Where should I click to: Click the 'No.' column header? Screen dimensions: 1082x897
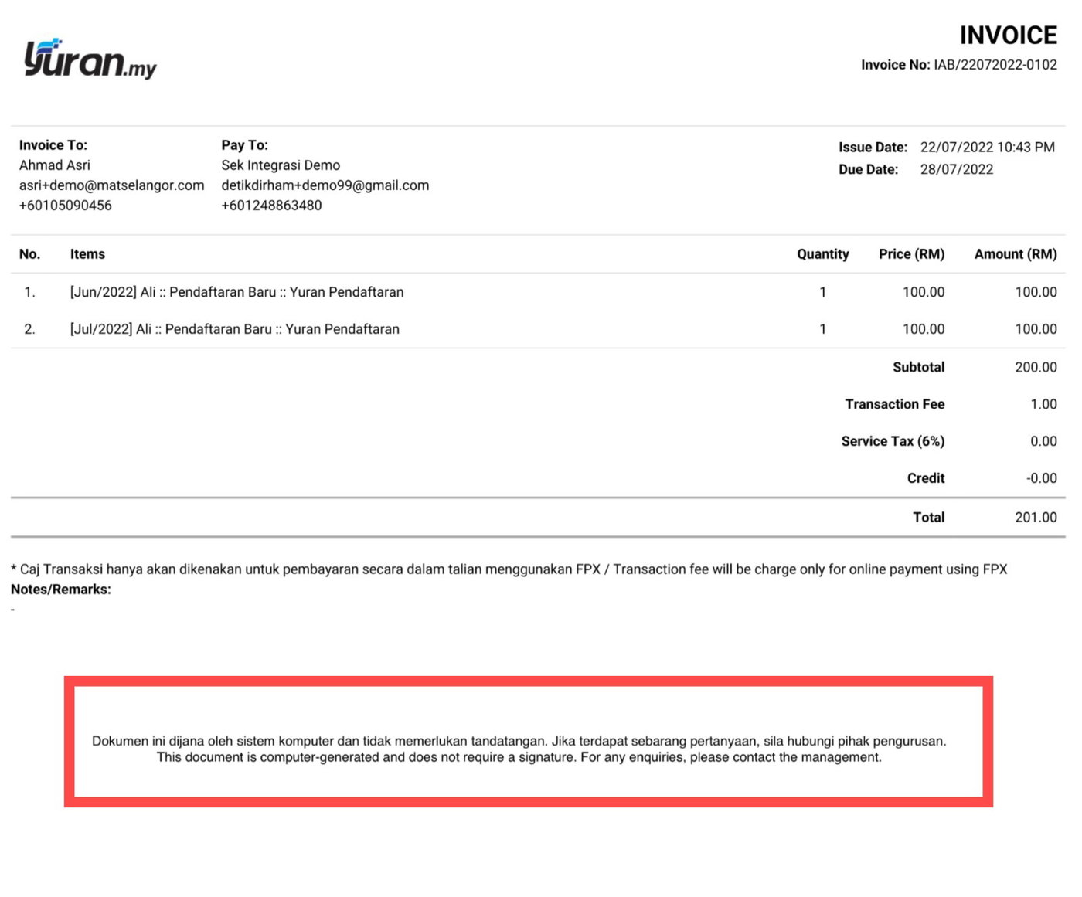[29, 254]
